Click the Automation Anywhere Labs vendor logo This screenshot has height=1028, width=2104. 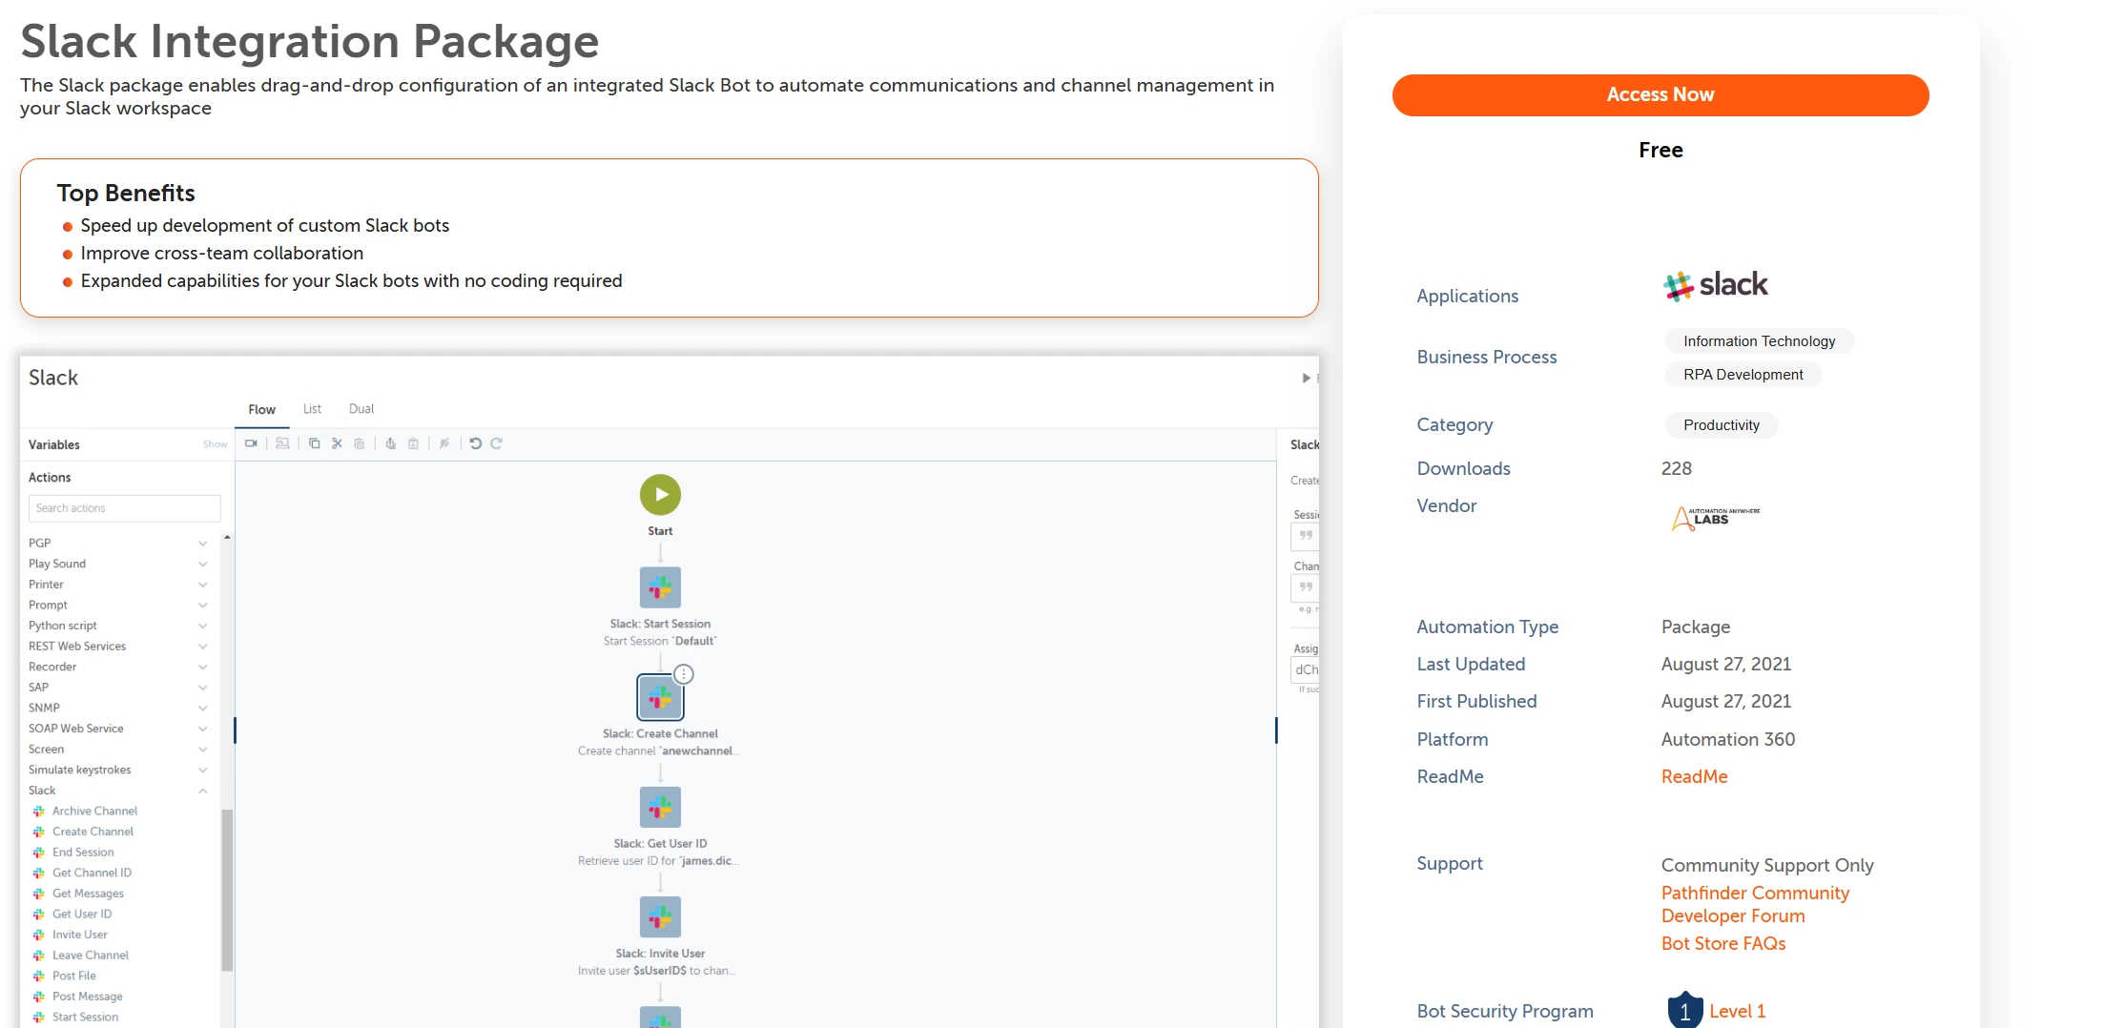point(1716,518)
